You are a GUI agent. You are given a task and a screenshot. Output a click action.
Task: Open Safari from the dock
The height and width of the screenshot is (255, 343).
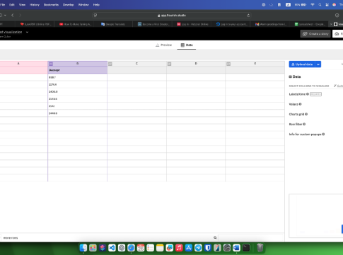point(131,248)
